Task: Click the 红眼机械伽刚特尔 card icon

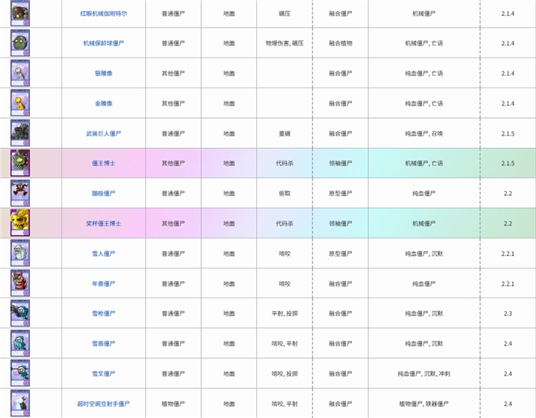Action: (x=20, y=13)
